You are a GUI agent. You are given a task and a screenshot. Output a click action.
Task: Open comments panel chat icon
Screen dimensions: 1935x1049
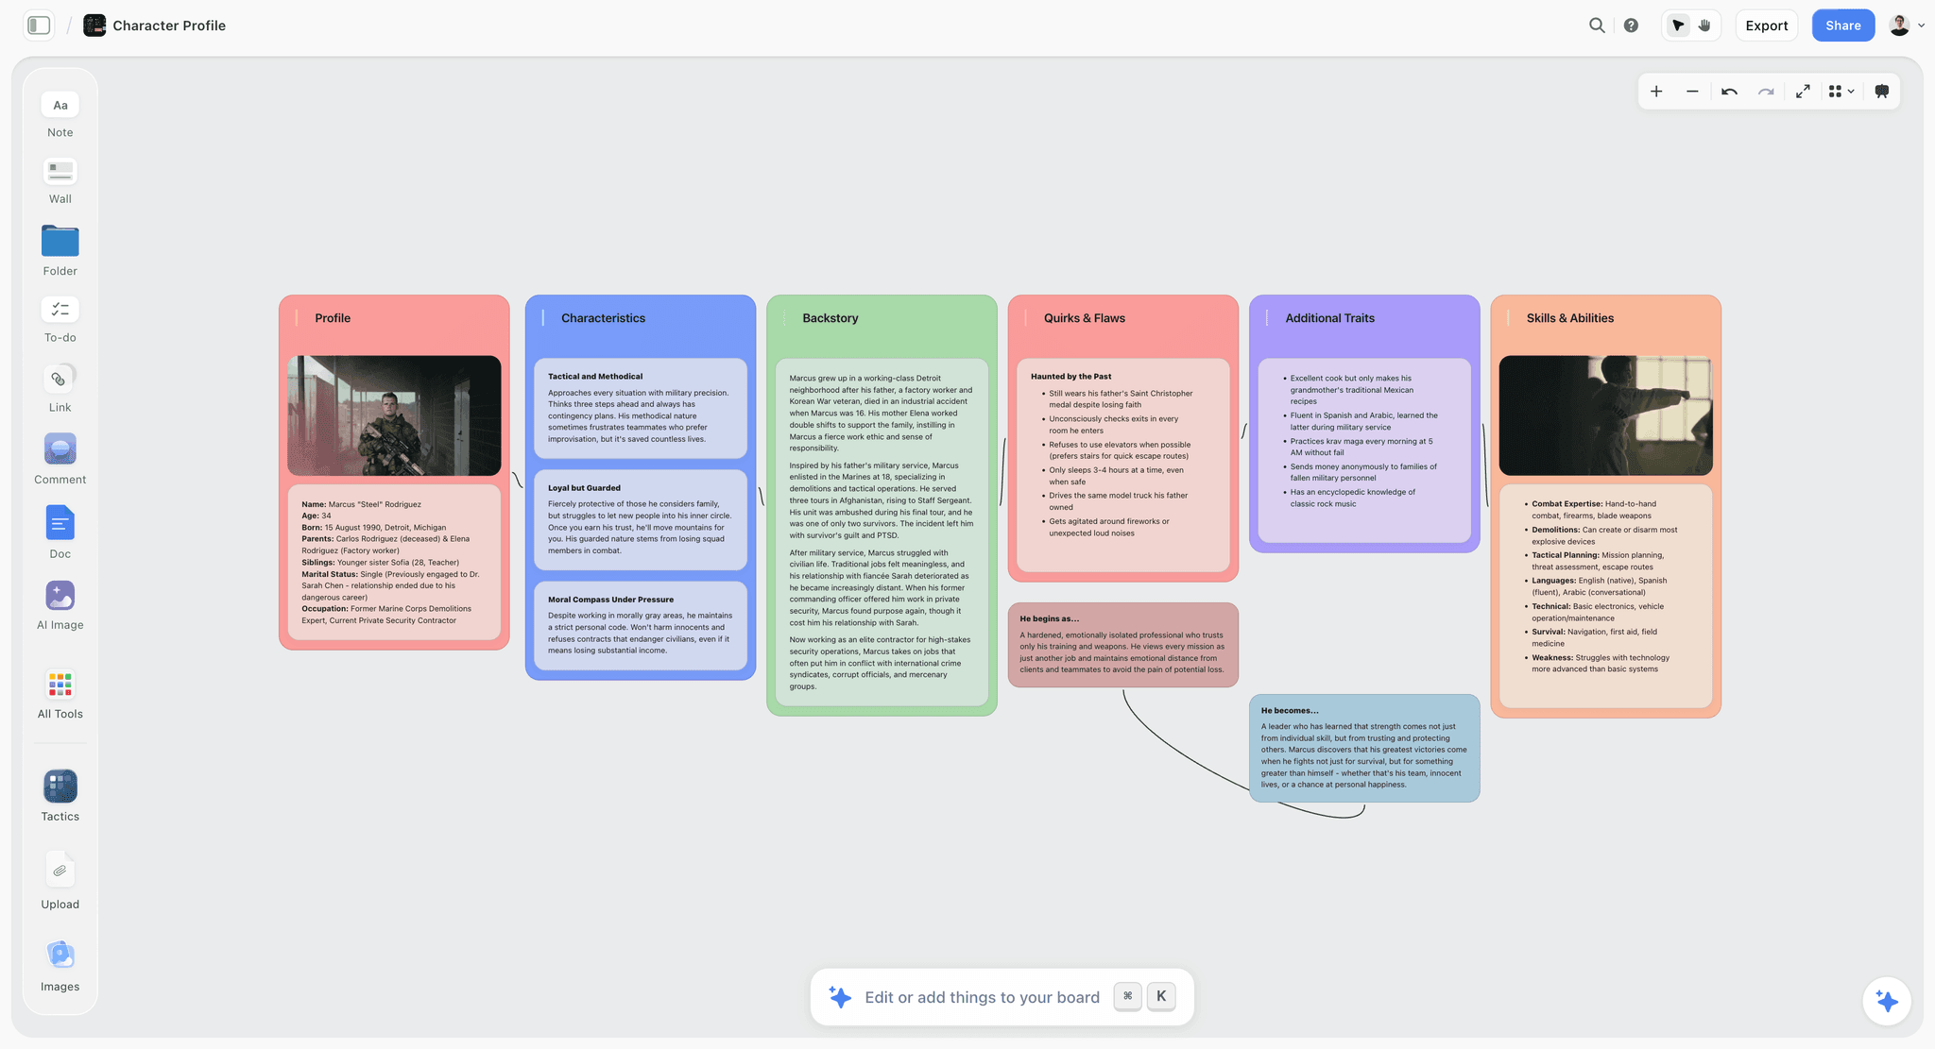(x=1882, y=92)
